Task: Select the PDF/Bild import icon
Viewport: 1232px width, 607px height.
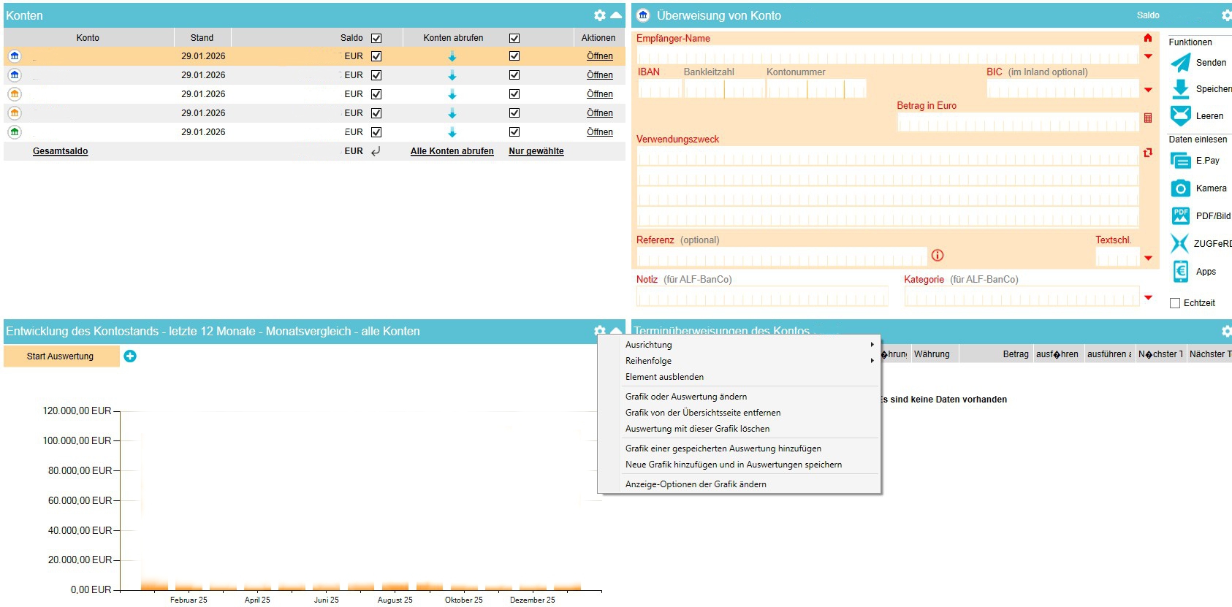Action: [1180, 216]
